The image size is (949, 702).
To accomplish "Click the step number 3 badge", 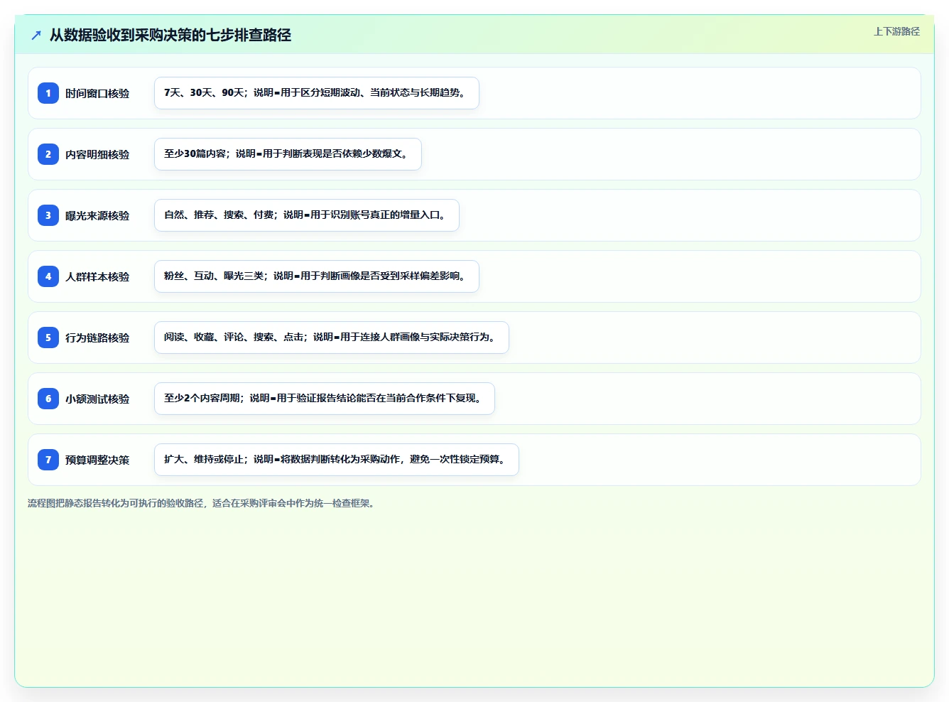I will [x=48, y=215].
